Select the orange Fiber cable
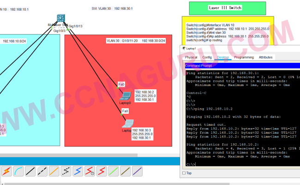 pyautogui.click(x=54, y=171)
